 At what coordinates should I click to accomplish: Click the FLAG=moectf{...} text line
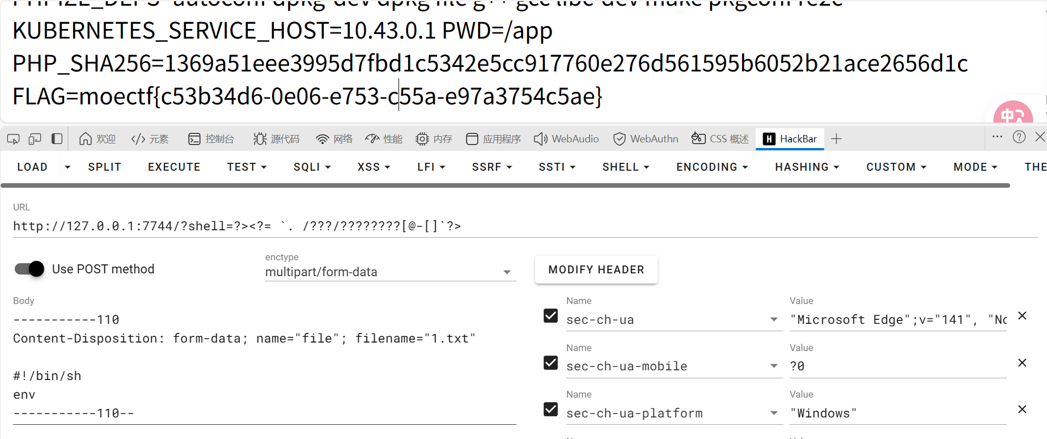click(308, 96)
